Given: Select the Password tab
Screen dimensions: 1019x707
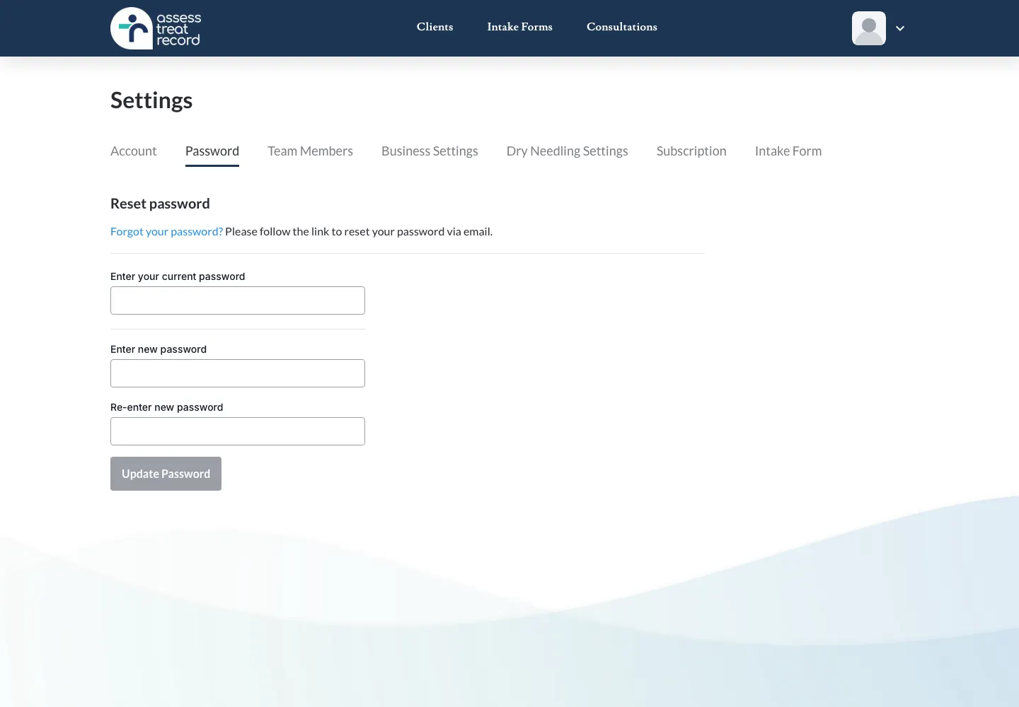Looking at the screenshot, I should pyautogui.click(x=212, y=151).
